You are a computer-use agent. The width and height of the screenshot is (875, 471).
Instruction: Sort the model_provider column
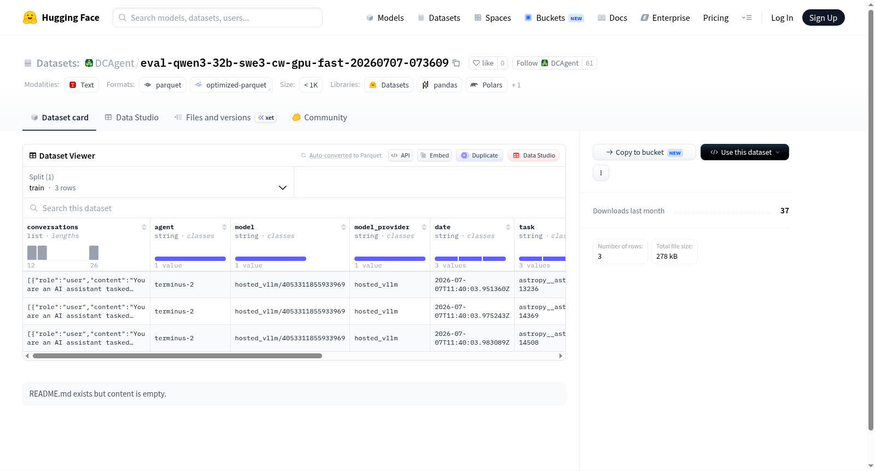[424, 227]
